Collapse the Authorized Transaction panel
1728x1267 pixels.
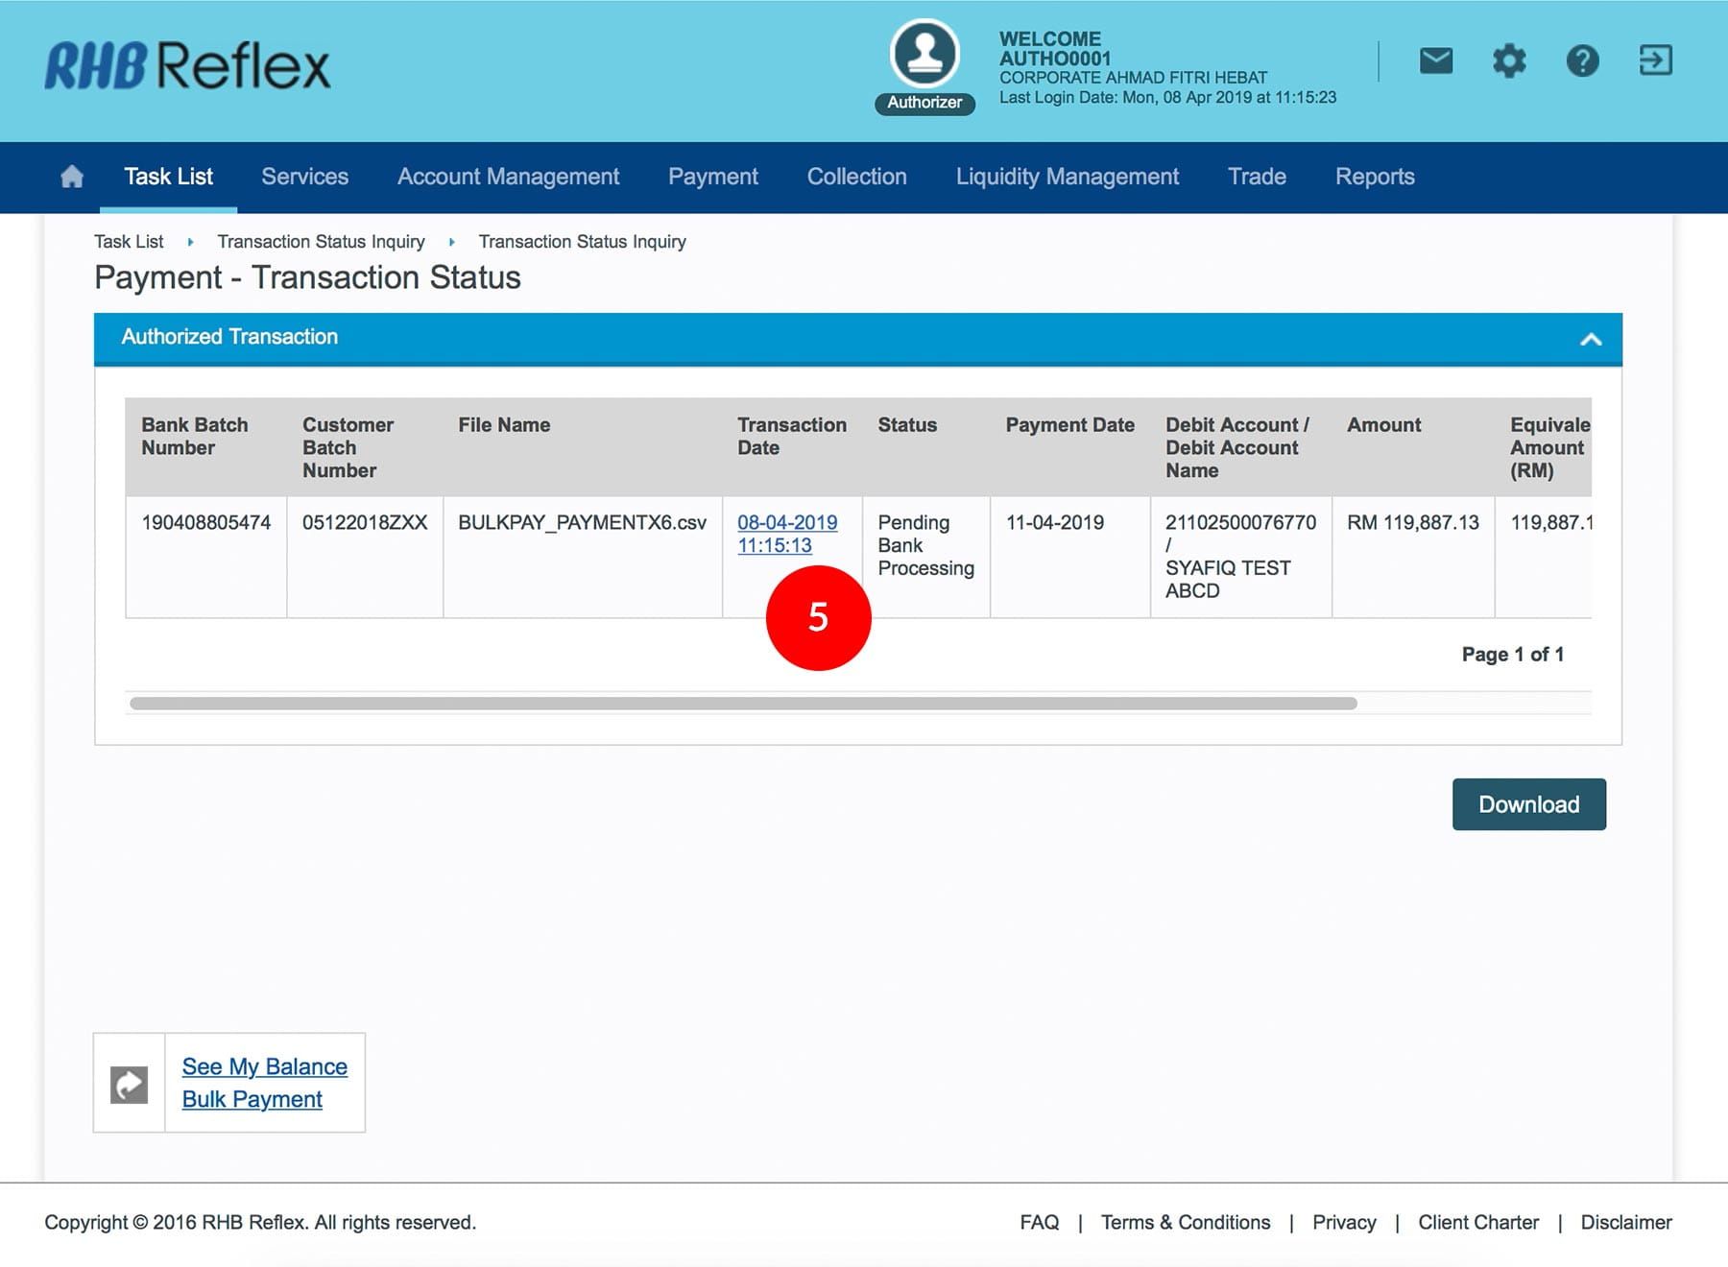(1591, 339)
